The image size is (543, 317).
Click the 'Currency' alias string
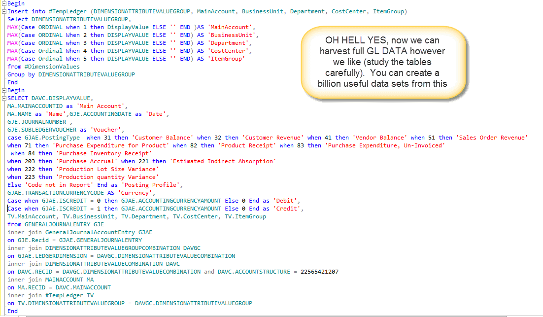(135, 193)
